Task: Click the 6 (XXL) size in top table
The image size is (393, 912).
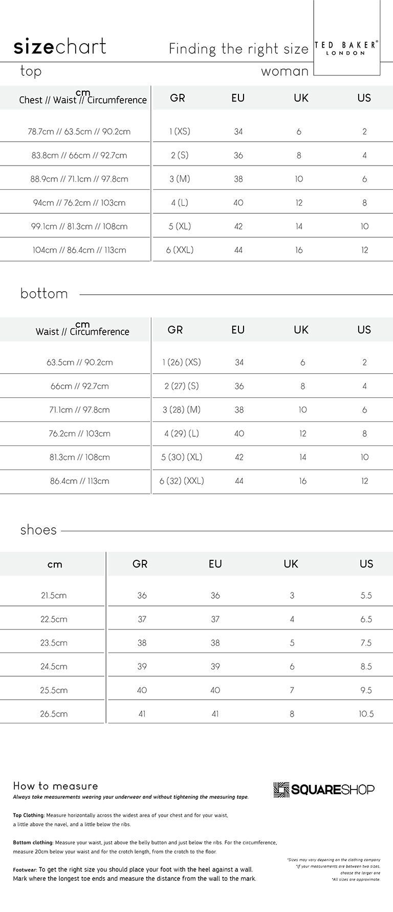Action: coord(180,250)
